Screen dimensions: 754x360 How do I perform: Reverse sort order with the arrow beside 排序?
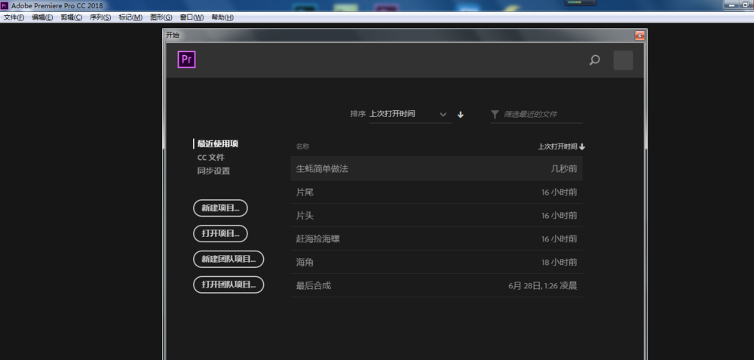click(461, 115)
